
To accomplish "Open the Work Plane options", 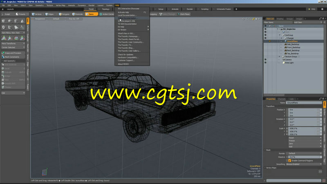I will (184, 14).
